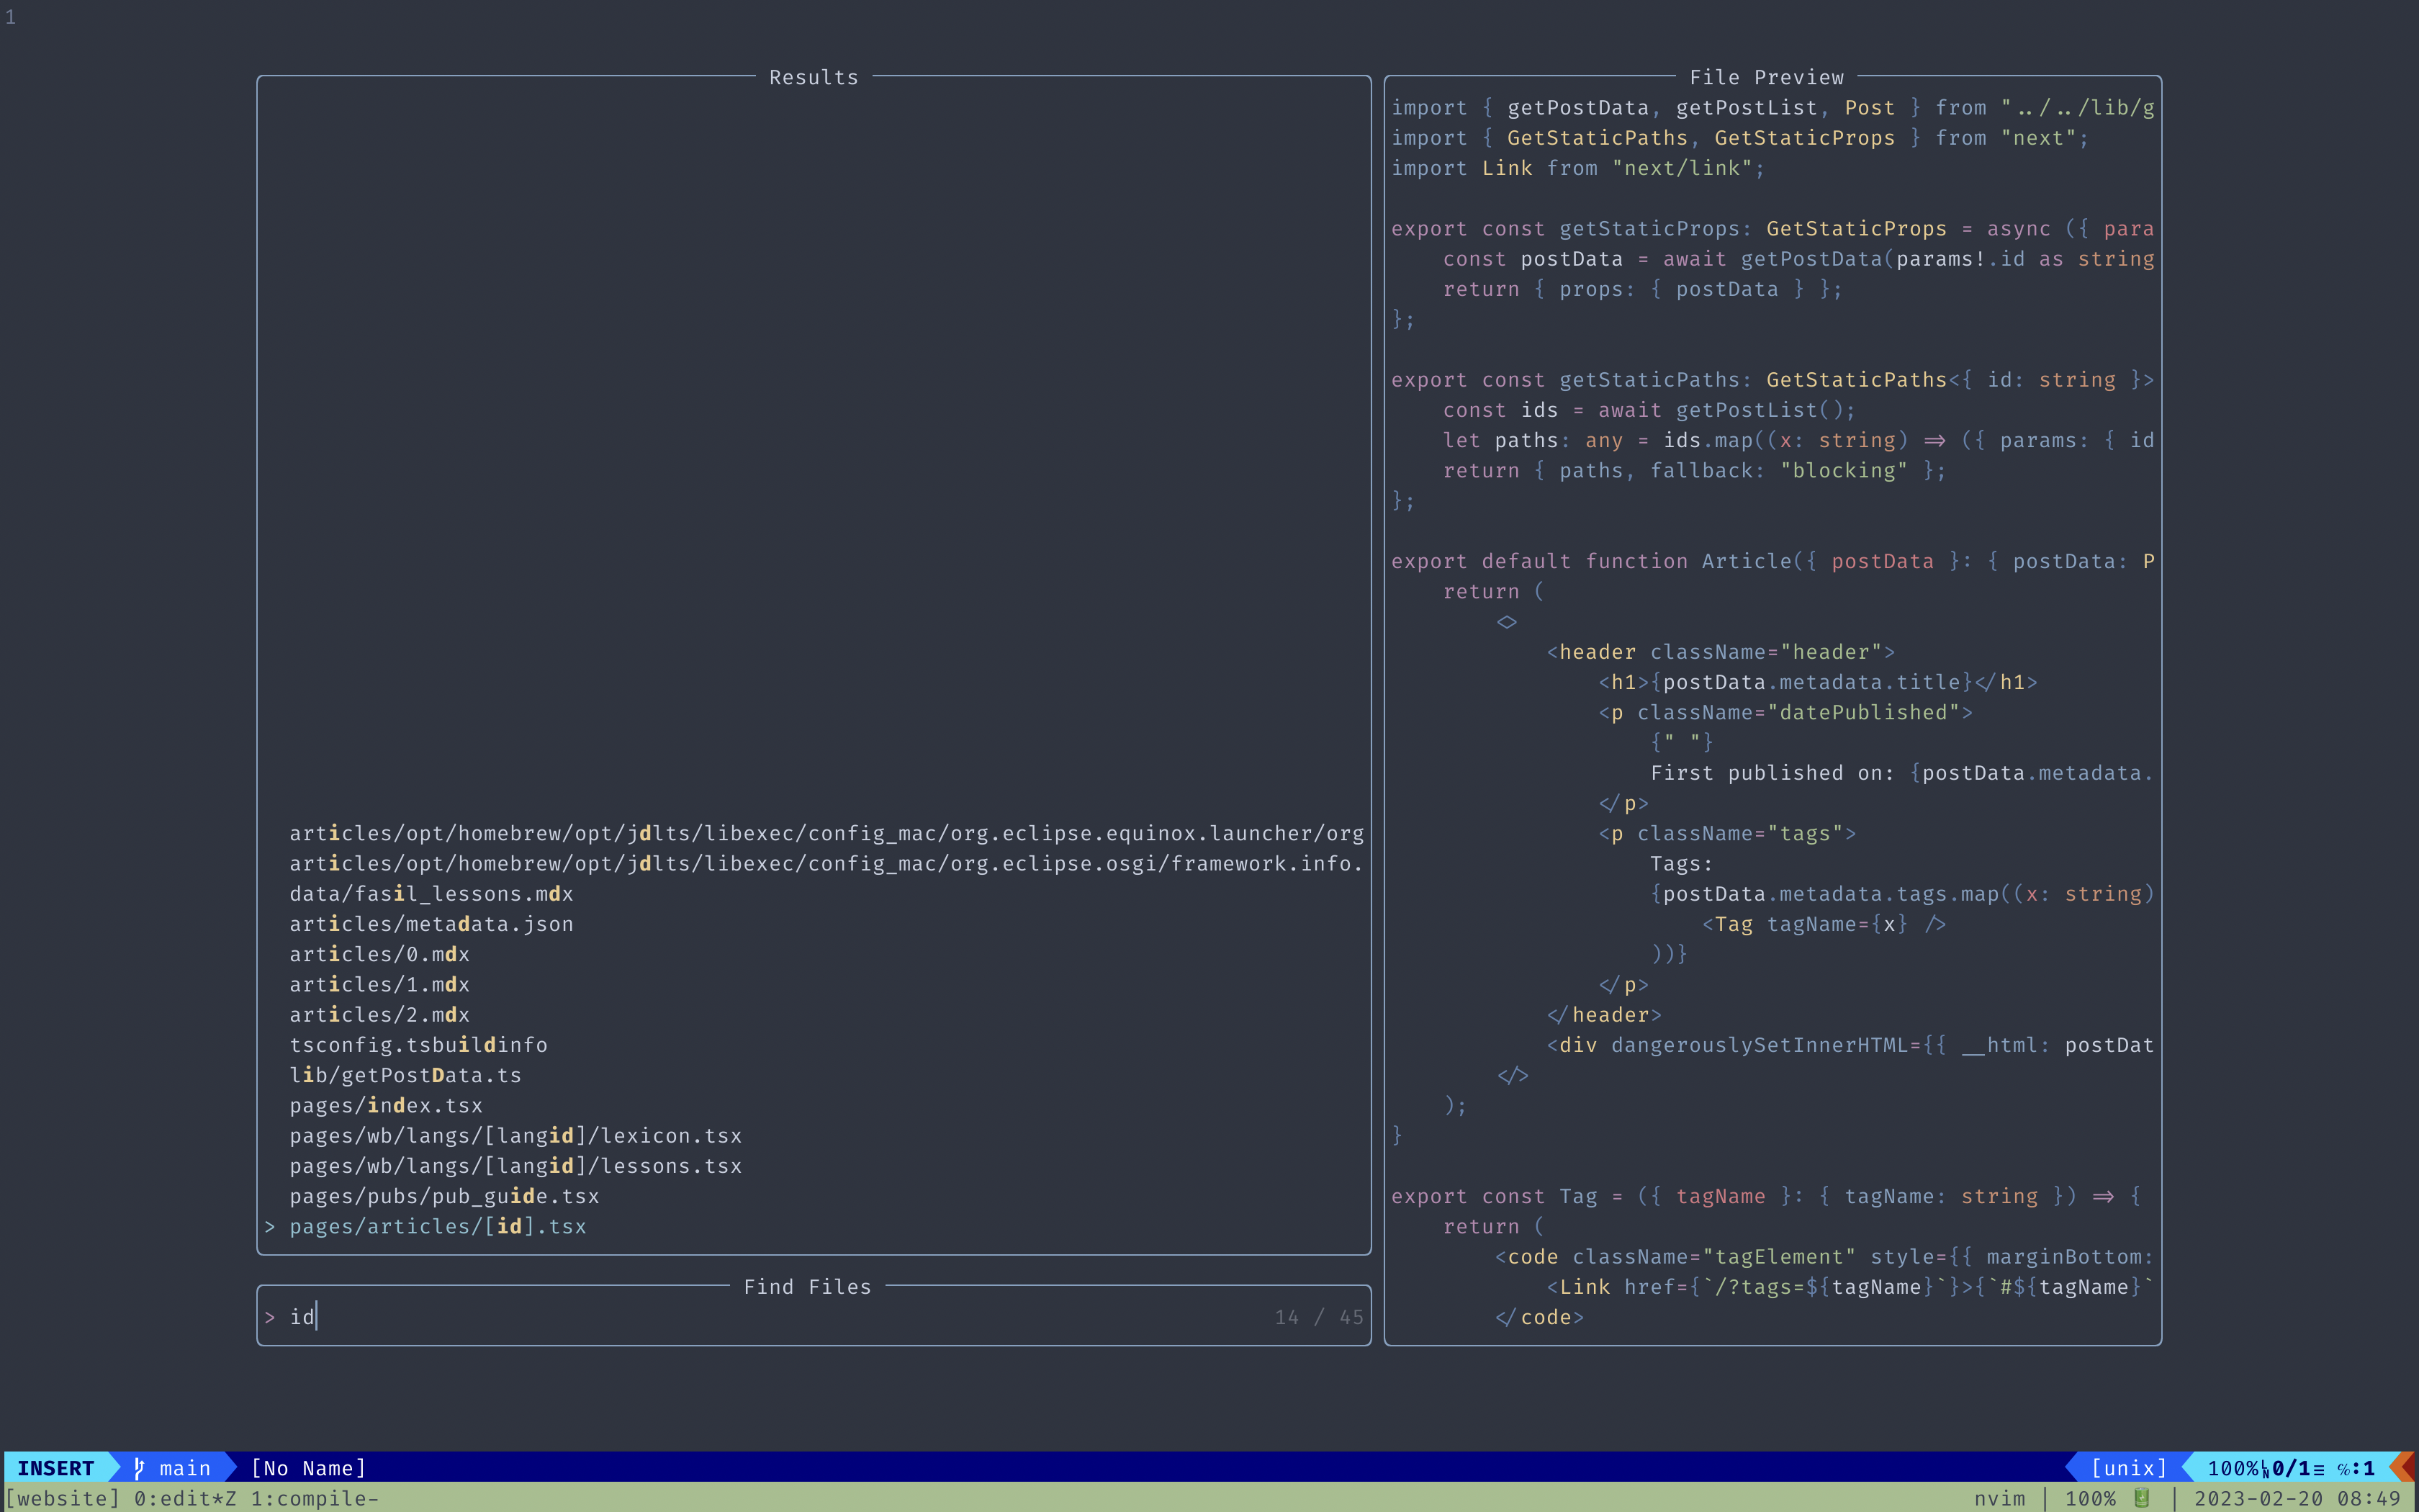Click export default function Article line

click(1772, 561)
